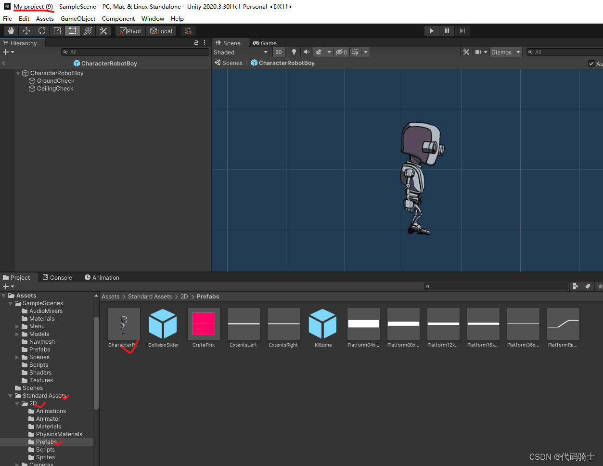The height and width of the screenshot is (466, 603).
Task: Switch to the Animation tab
Action: point(102,277)
